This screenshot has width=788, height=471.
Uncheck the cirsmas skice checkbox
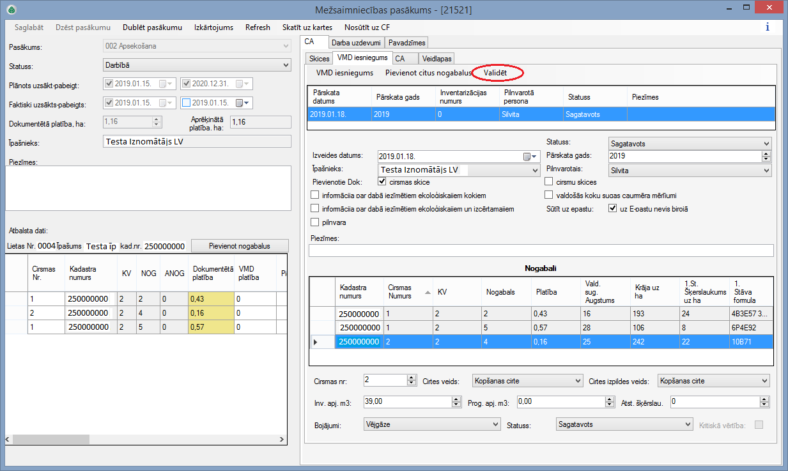click(x=382, y=182)
